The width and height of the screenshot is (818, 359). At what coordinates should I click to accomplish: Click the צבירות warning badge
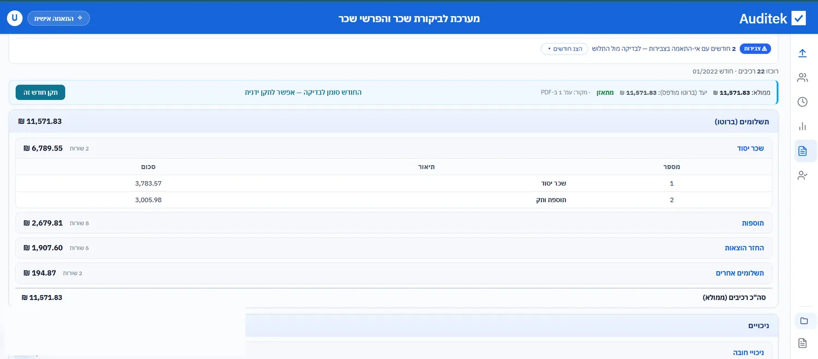point(755,49)
